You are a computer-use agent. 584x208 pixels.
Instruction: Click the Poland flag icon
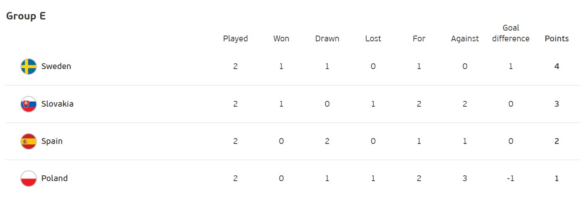click(29, 179)
